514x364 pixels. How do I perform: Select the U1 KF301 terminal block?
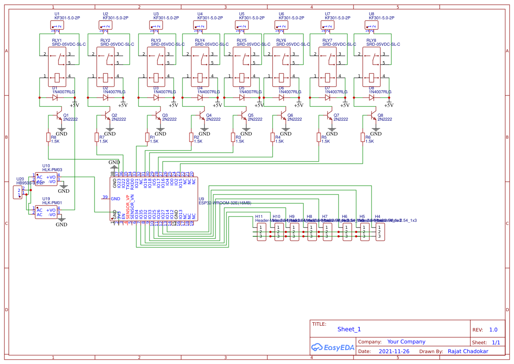57,26
